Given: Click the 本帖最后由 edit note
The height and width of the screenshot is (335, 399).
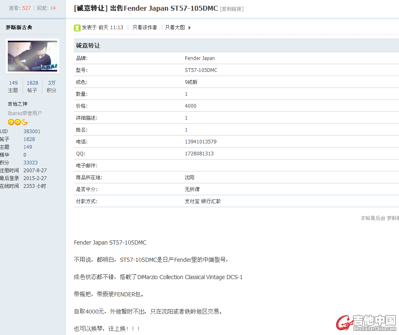Looking at the screenshot, I should pos(380,218).
